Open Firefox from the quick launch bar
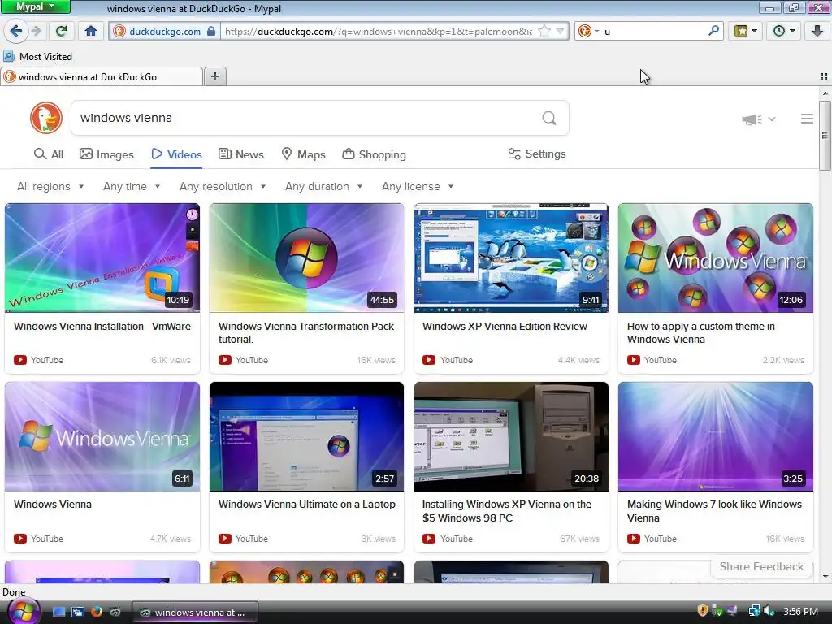The width and height of the screenshot is (832, 624). click(x=97, y=612)
